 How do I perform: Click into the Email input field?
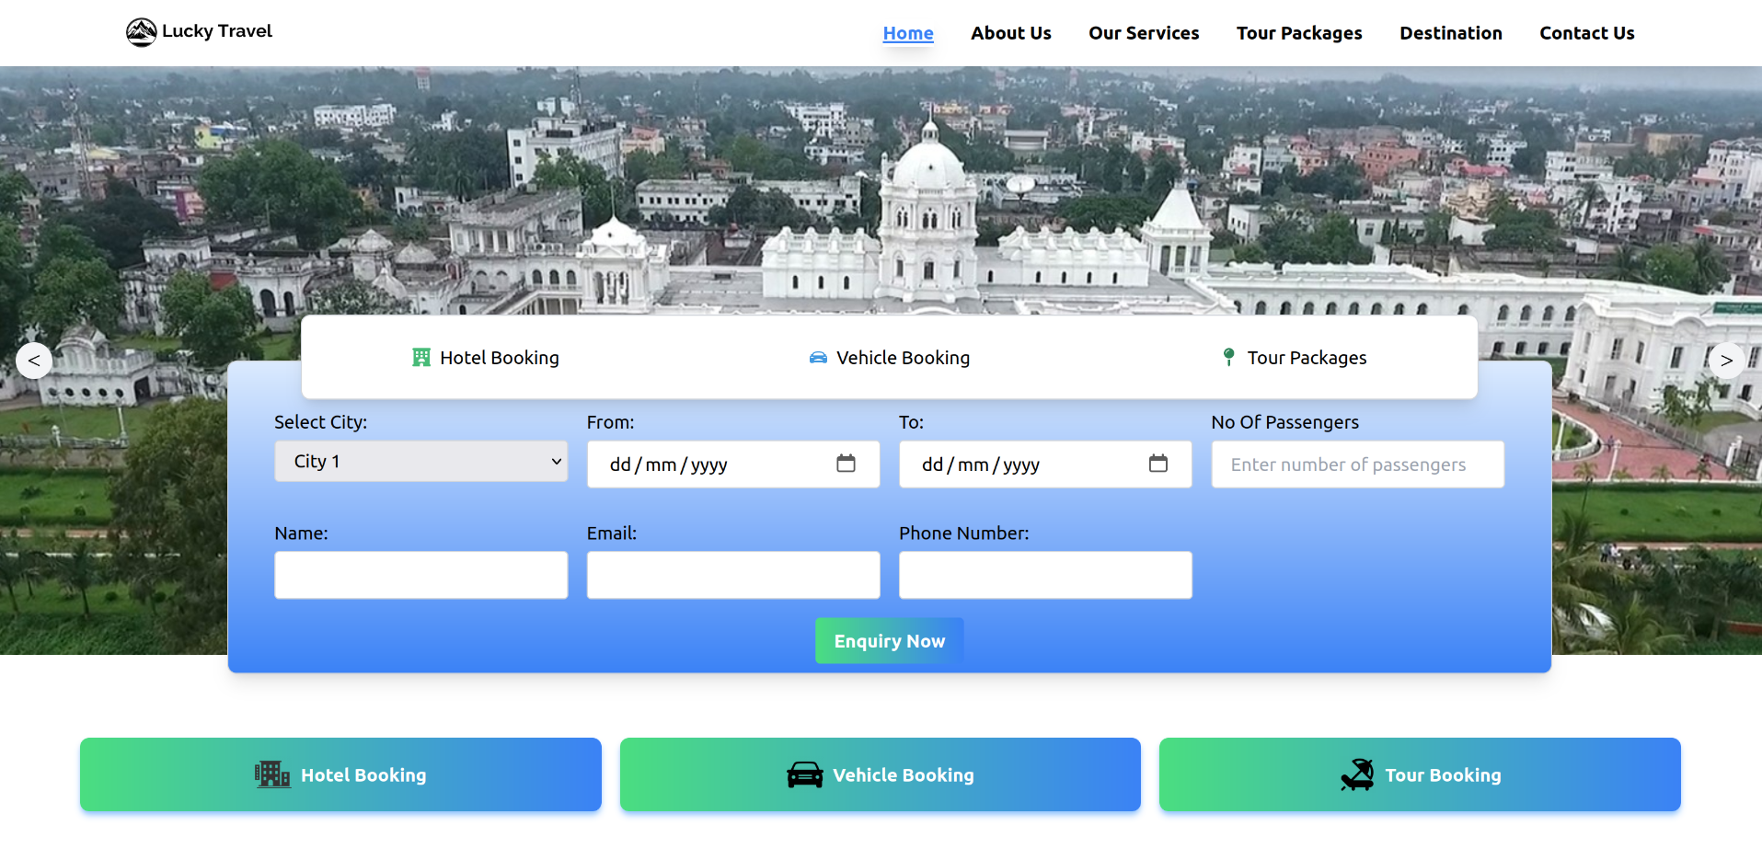(733, 575)
